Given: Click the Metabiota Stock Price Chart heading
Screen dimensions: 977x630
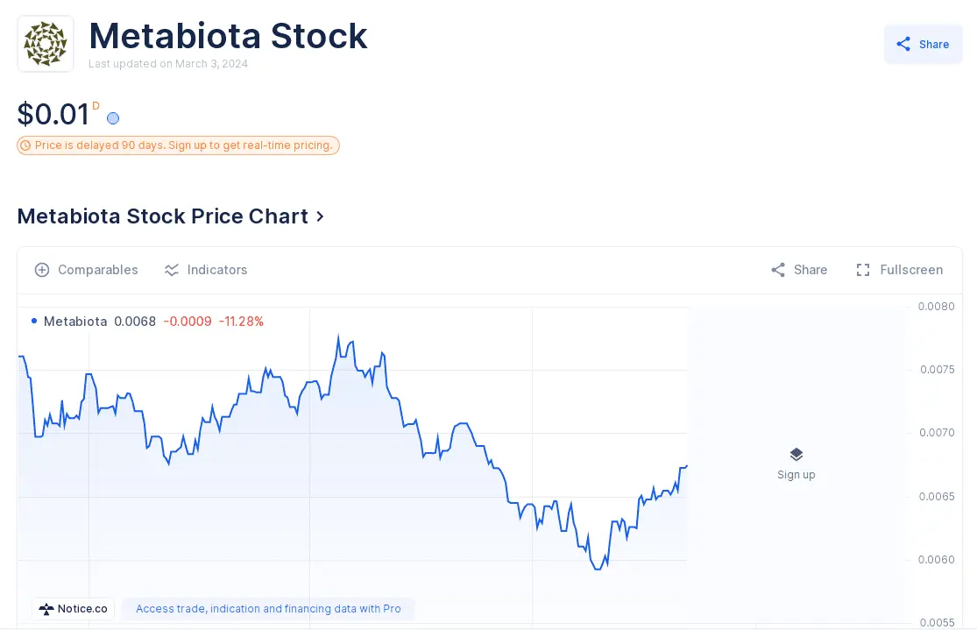Looking at the screenshot, I should pos(163,216).
